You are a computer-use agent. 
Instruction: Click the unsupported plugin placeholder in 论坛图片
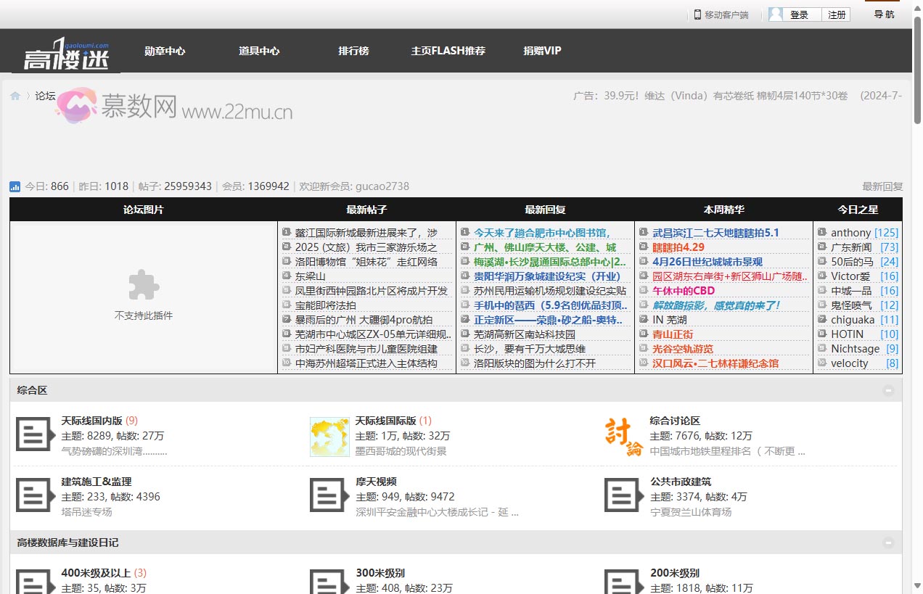click(144, 297)
